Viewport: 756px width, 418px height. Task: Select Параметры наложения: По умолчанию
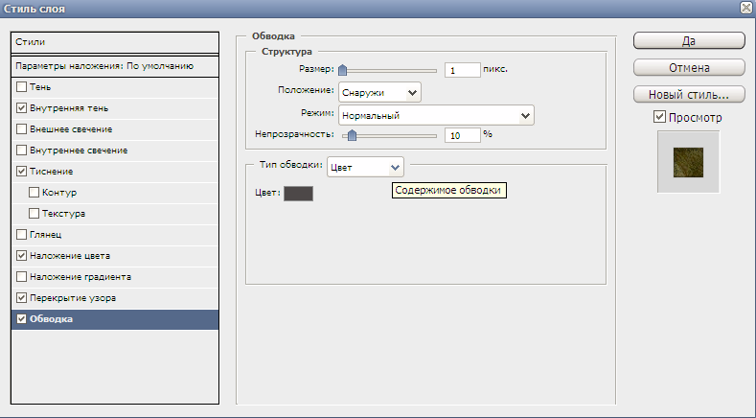pyautogui.click(x=115, y=66)
